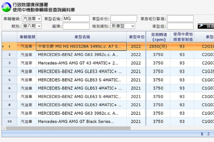
Task: Click the 車型組 input field
Action: tap(180, 26)
